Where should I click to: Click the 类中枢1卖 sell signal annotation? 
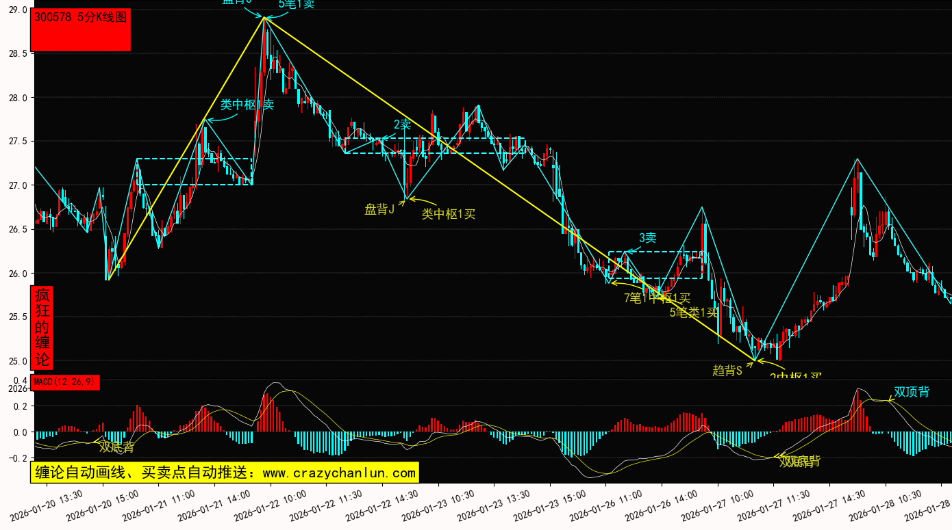click(247, 105)
